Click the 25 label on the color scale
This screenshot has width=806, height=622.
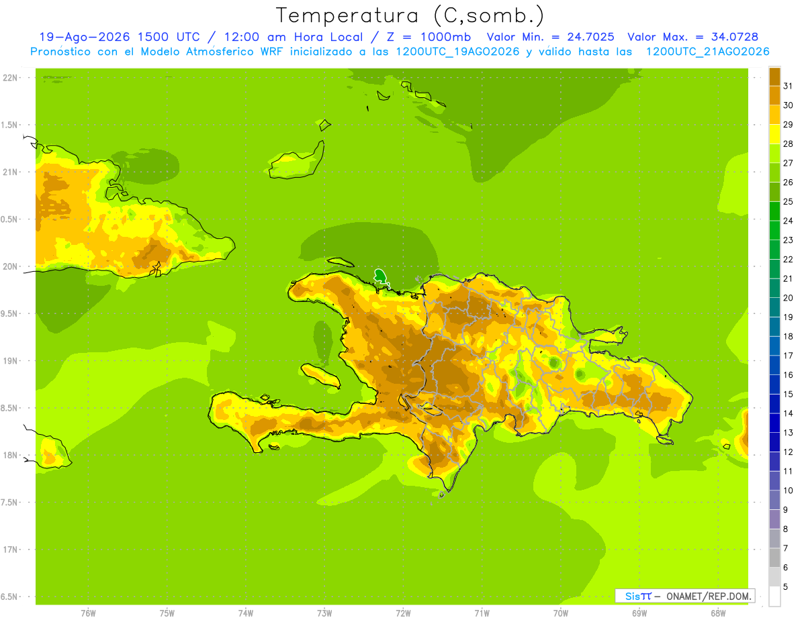789,201
